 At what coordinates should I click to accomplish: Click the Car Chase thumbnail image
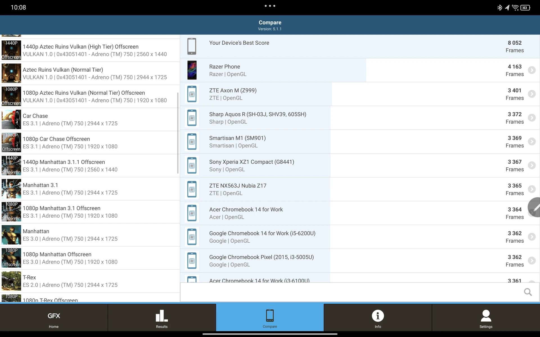(x=11, y=120)
